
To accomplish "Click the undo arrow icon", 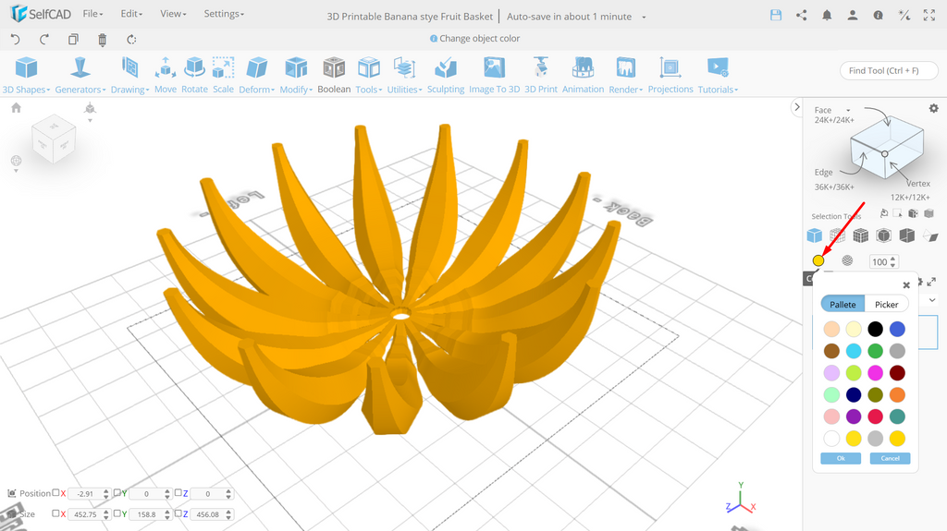I will [x=16, y=40].
